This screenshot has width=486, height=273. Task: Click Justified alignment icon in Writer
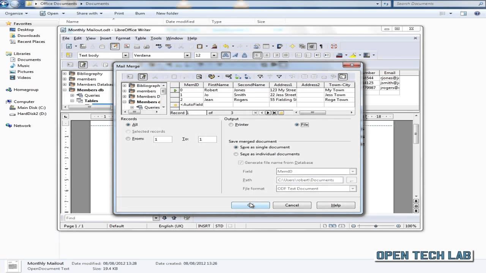point(286,55)
